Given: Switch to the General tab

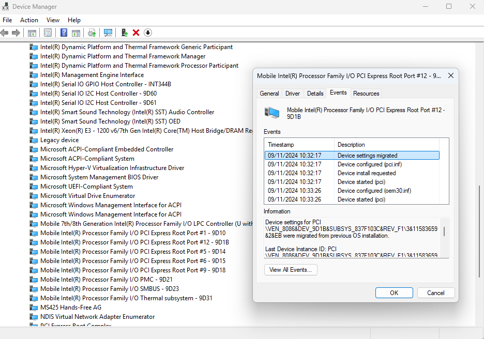Looking at the screenshot, I should (269, 94).
